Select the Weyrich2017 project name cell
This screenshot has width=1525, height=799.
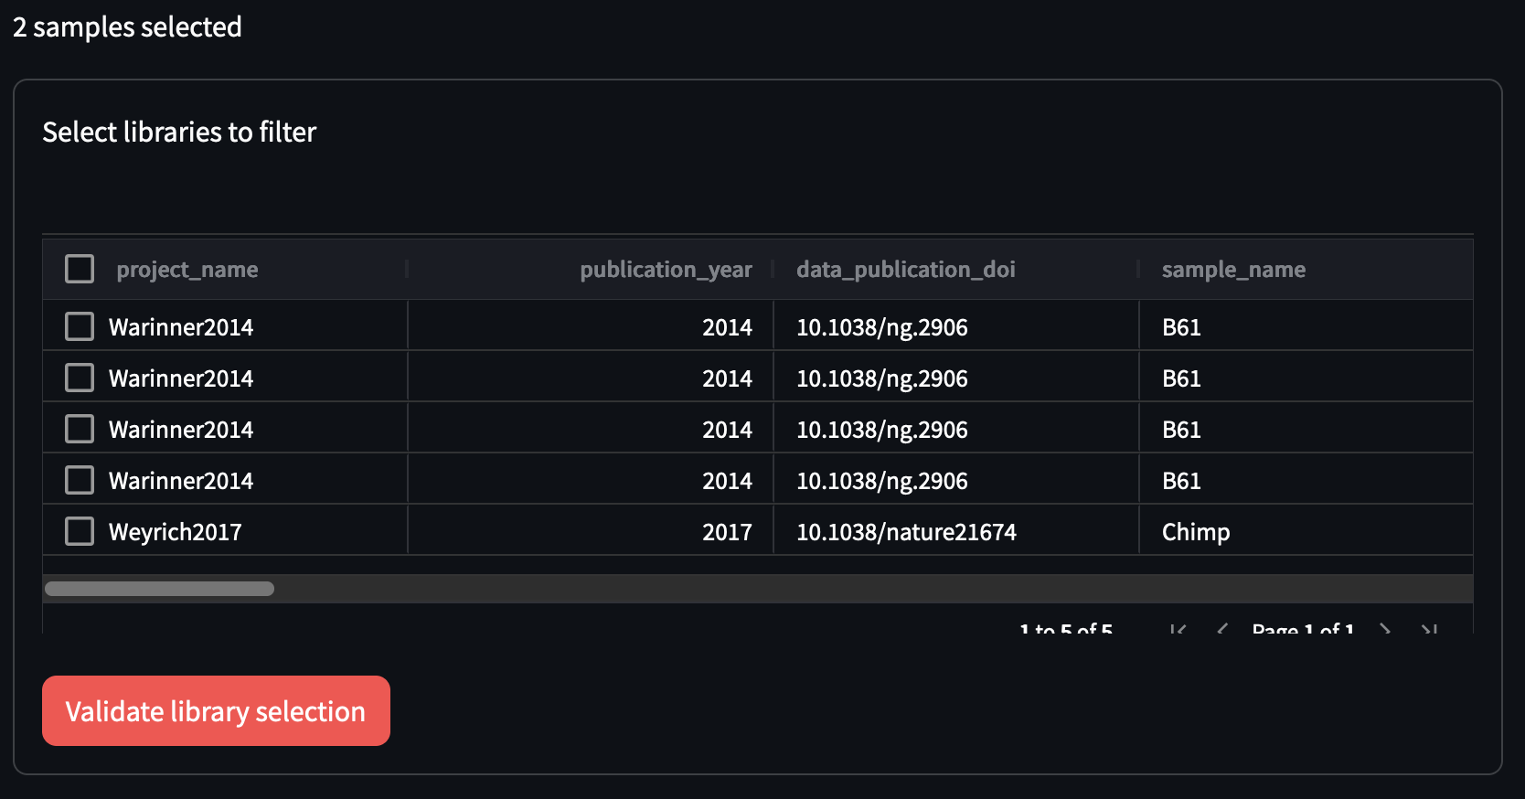(x=225, y=531)
